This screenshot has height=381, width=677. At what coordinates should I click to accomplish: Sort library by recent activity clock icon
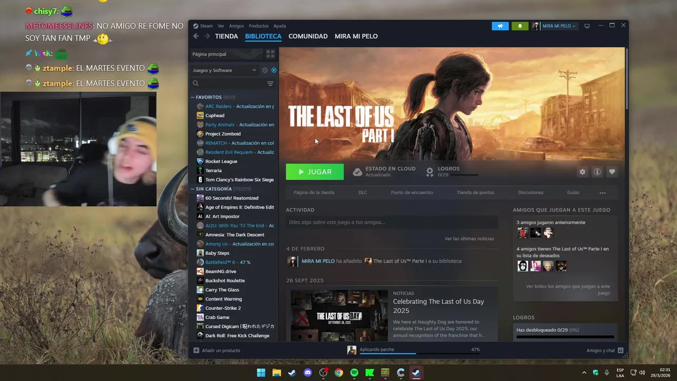coord(265,70)
